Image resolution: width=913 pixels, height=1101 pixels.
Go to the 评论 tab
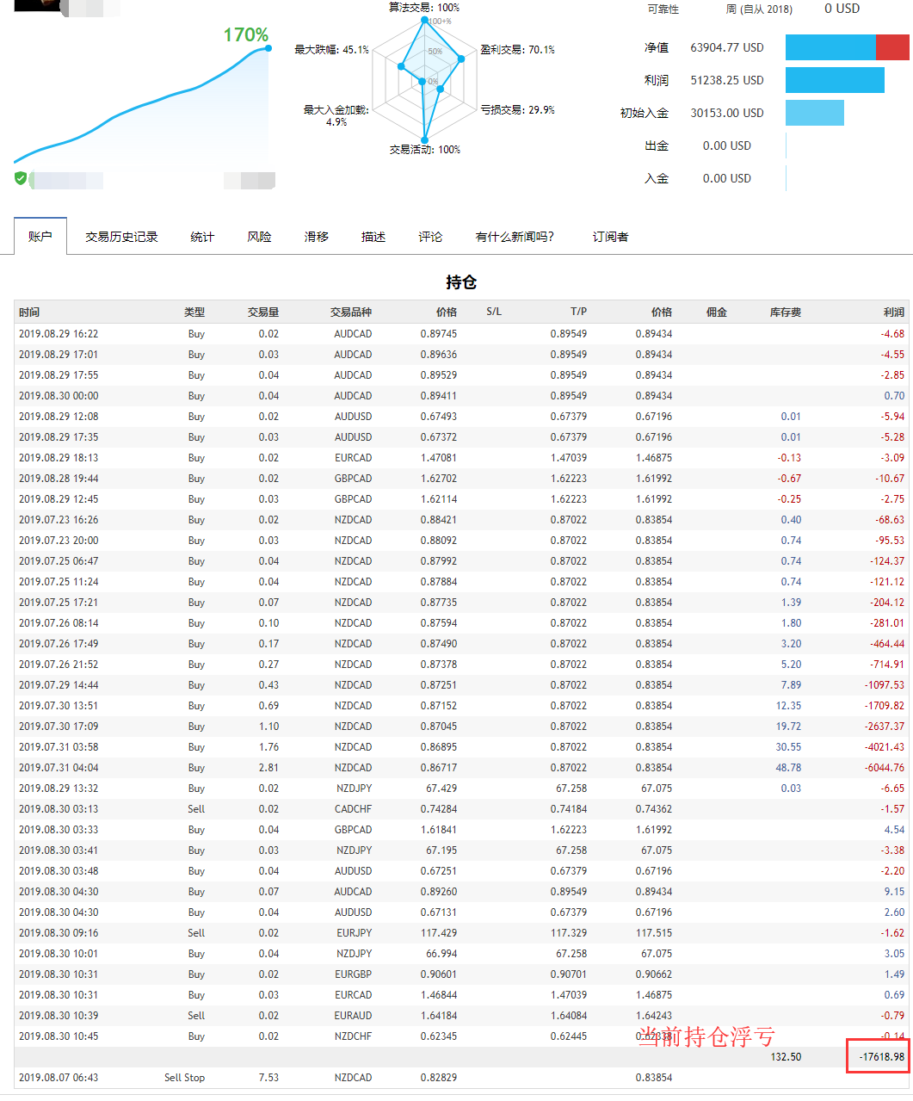430,237
